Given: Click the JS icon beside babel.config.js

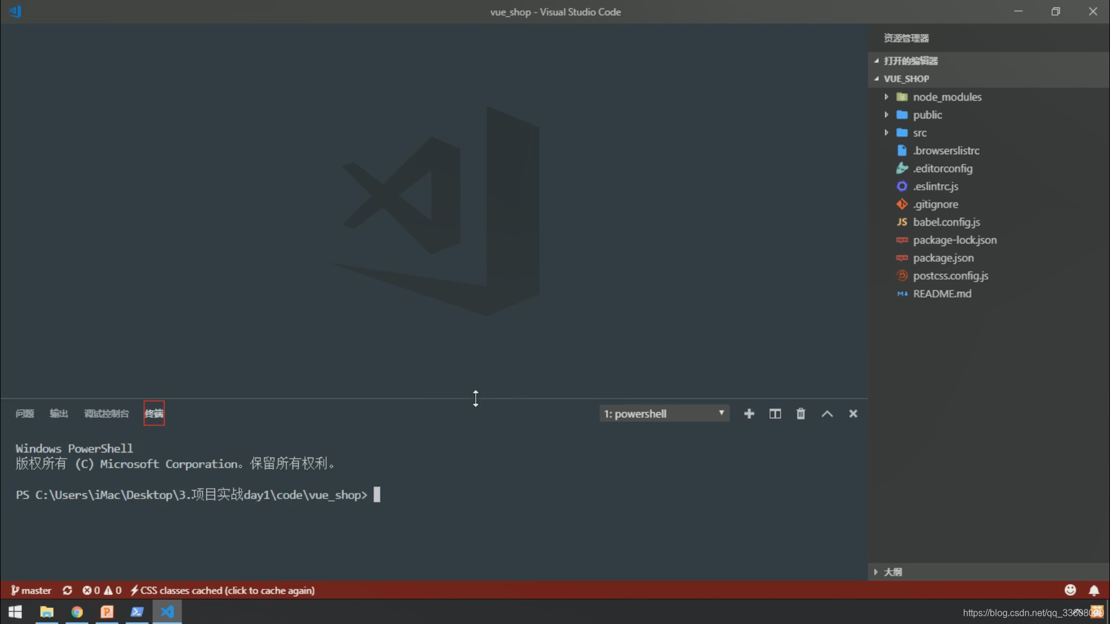Looking at the screenshot, I should click(902, 222).
